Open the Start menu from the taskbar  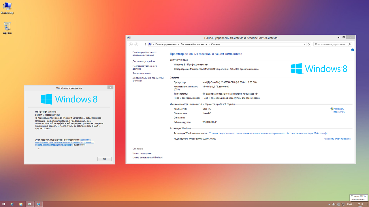4,204
